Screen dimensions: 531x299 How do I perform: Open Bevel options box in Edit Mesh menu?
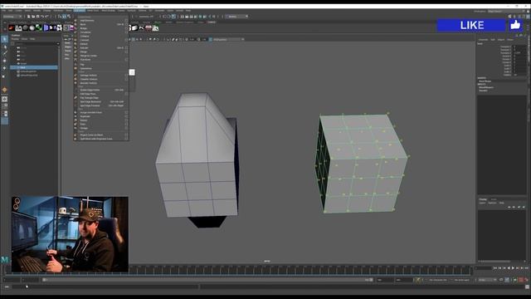point(126,24)
